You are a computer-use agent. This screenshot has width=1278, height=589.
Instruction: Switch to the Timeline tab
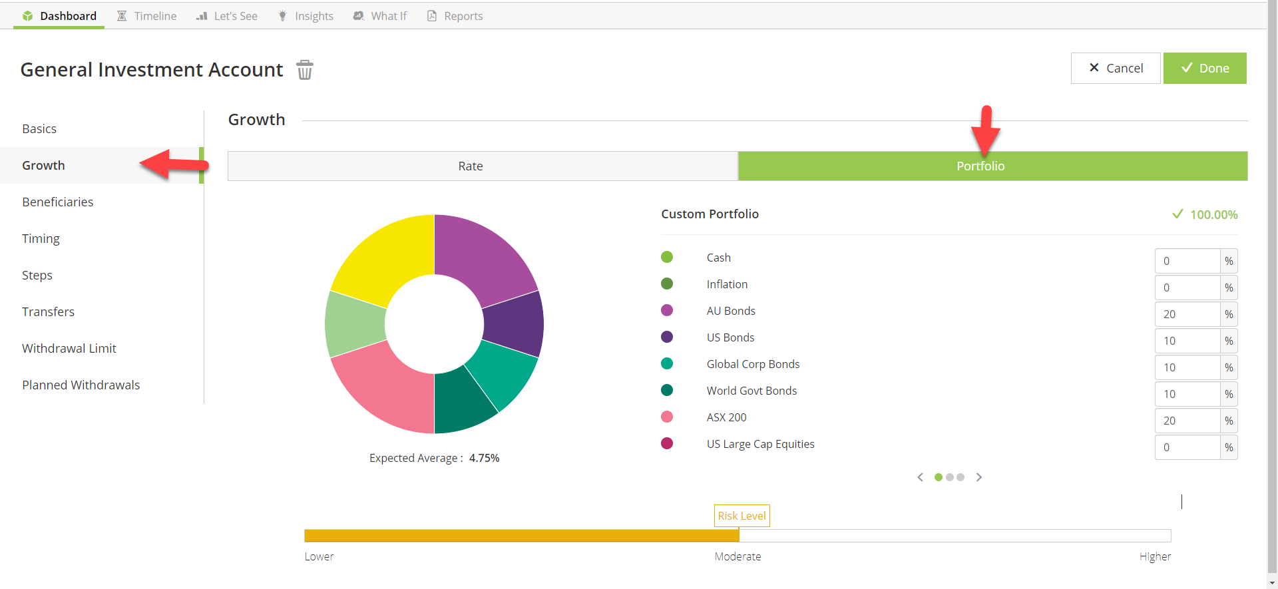click(146, 16)
